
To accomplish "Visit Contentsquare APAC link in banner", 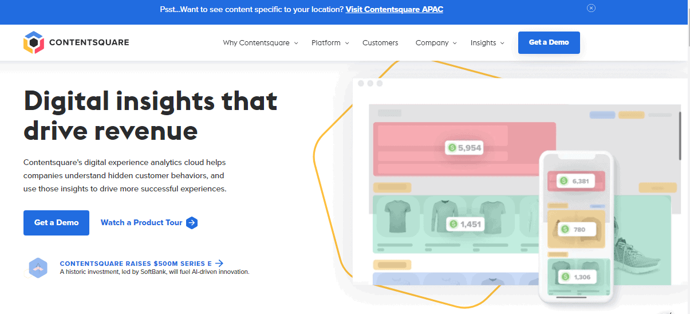I will (395, 9).
